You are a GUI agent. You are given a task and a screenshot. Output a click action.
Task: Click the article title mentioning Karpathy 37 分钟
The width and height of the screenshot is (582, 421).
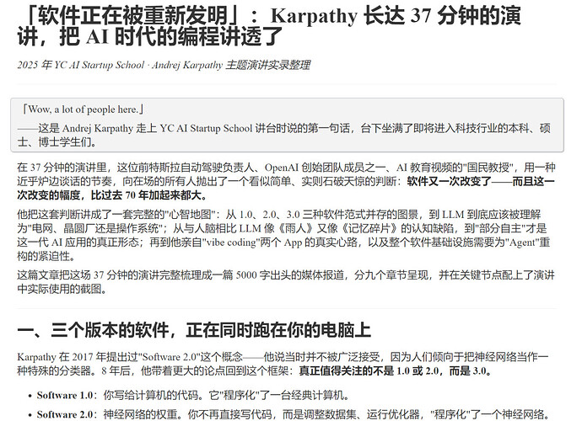pos(269,26)
